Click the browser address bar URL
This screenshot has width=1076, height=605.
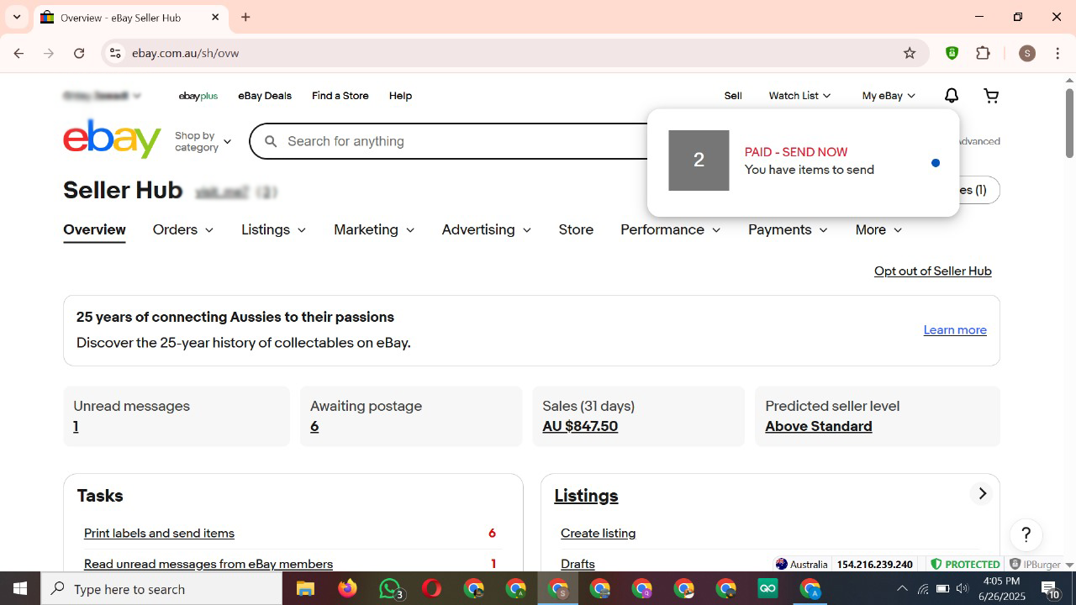pyautogui.click(x=186, y=53)
